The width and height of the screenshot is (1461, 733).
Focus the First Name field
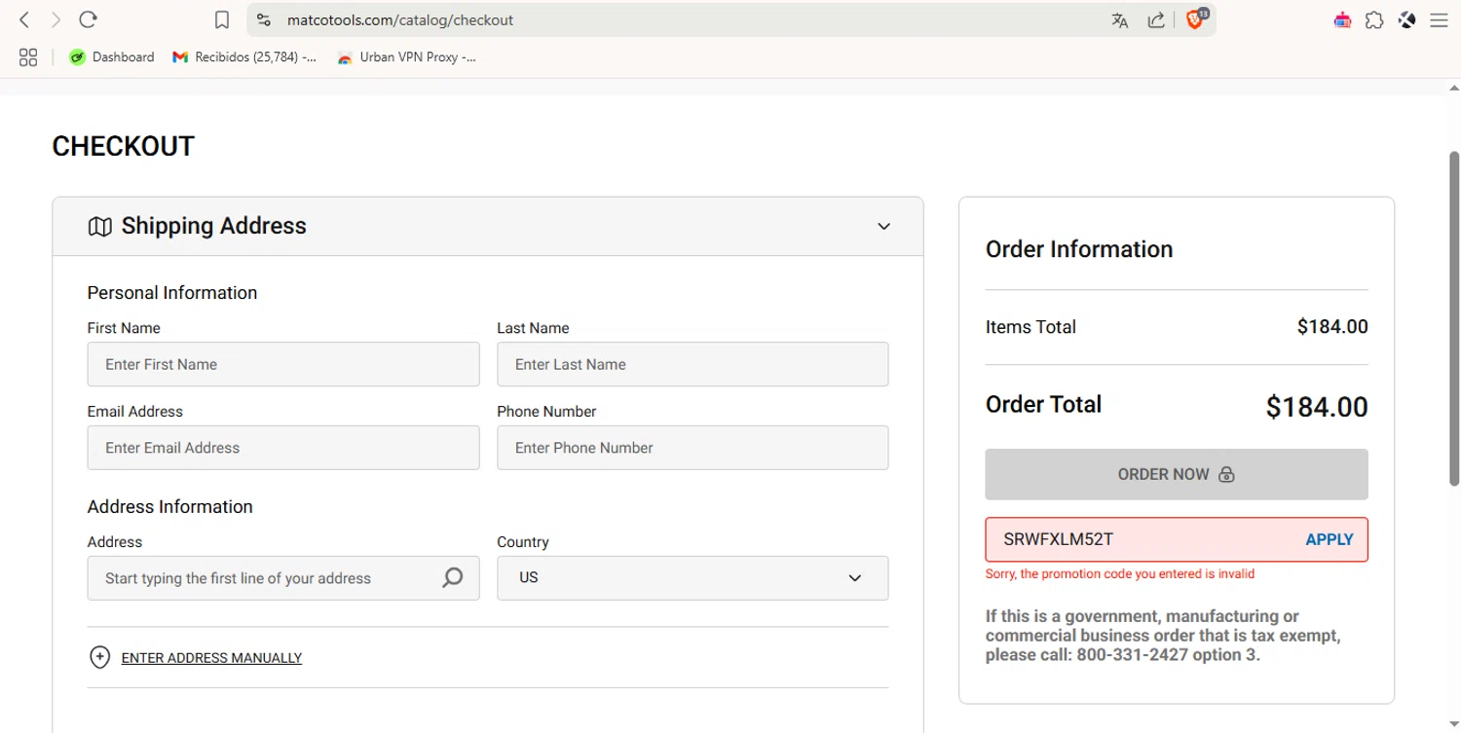point(283,364)
